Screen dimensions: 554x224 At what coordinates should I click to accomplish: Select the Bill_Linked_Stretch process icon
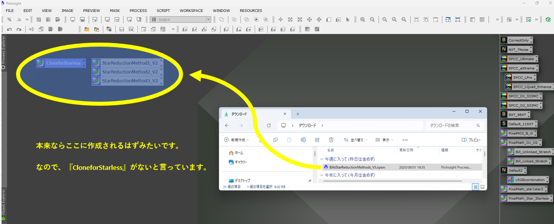click(x=528, y=161)
